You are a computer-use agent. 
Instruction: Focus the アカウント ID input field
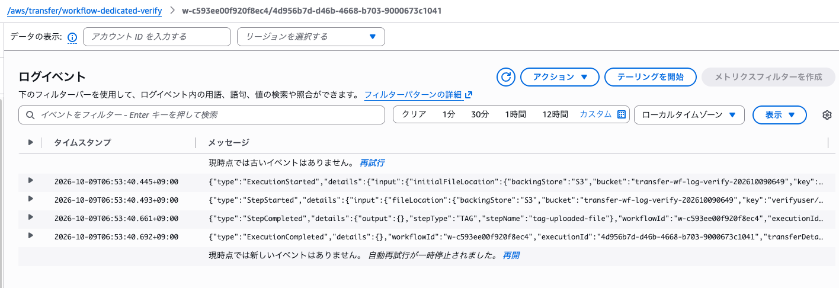pyautogui.click(x=157, y=37)
